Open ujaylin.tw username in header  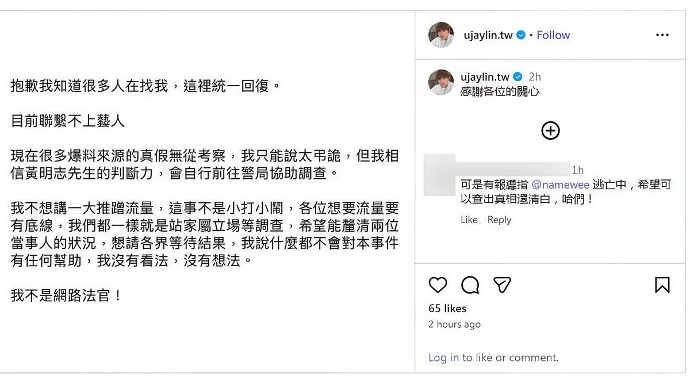coord(488,35)
